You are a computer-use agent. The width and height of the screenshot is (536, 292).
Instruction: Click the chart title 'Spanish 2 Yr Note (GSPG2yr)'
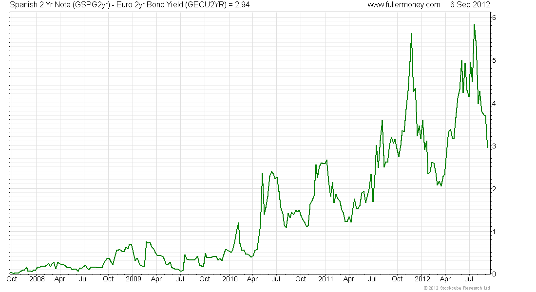[x=60, y=5]
